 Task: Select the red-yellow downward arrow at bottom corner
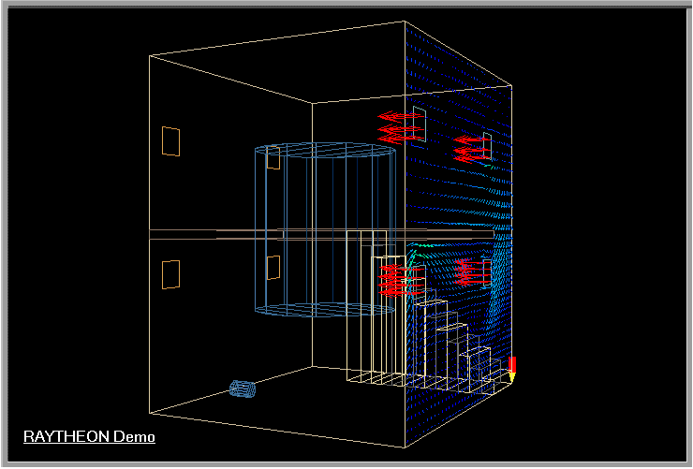coord(512,369)
